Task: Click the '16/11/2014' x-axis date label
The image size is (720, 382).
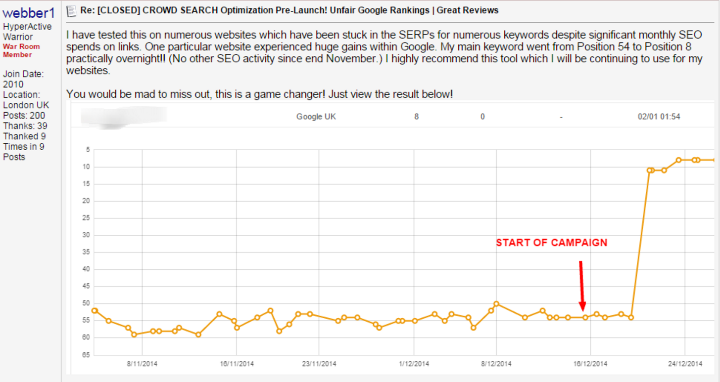Action: [237, 364]
